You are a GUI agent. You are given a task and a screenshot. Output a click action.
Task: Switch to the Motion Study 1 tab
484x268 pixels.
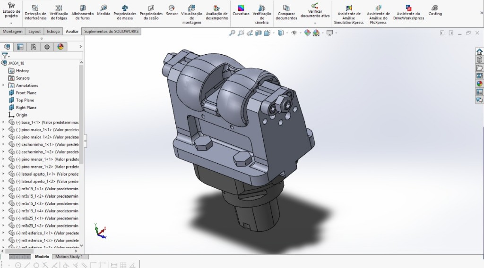tap(69, 257)
